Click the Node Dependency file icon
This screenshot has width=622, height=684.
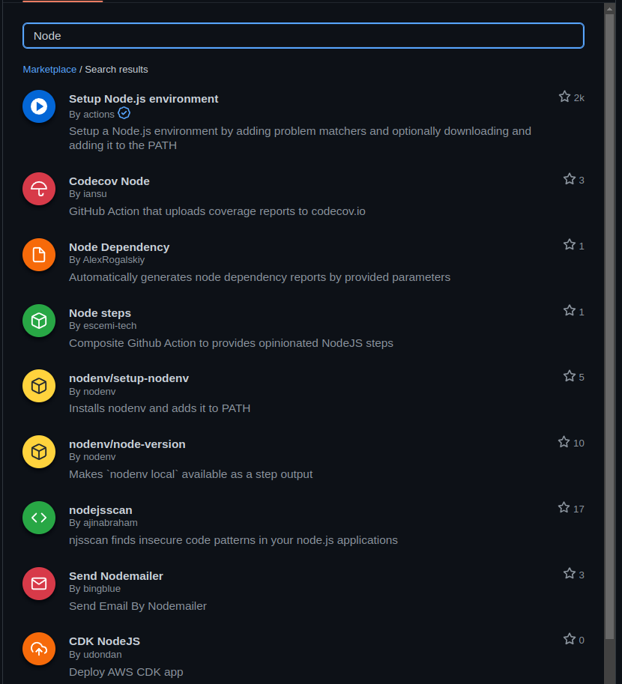(x=39, y=255)
